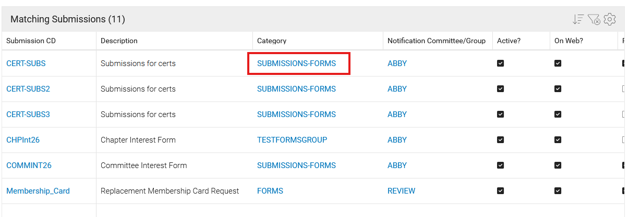This screenshot has height=217, width=629.
Task: Open the FORMS category link
Action: [x=270, y=191]
